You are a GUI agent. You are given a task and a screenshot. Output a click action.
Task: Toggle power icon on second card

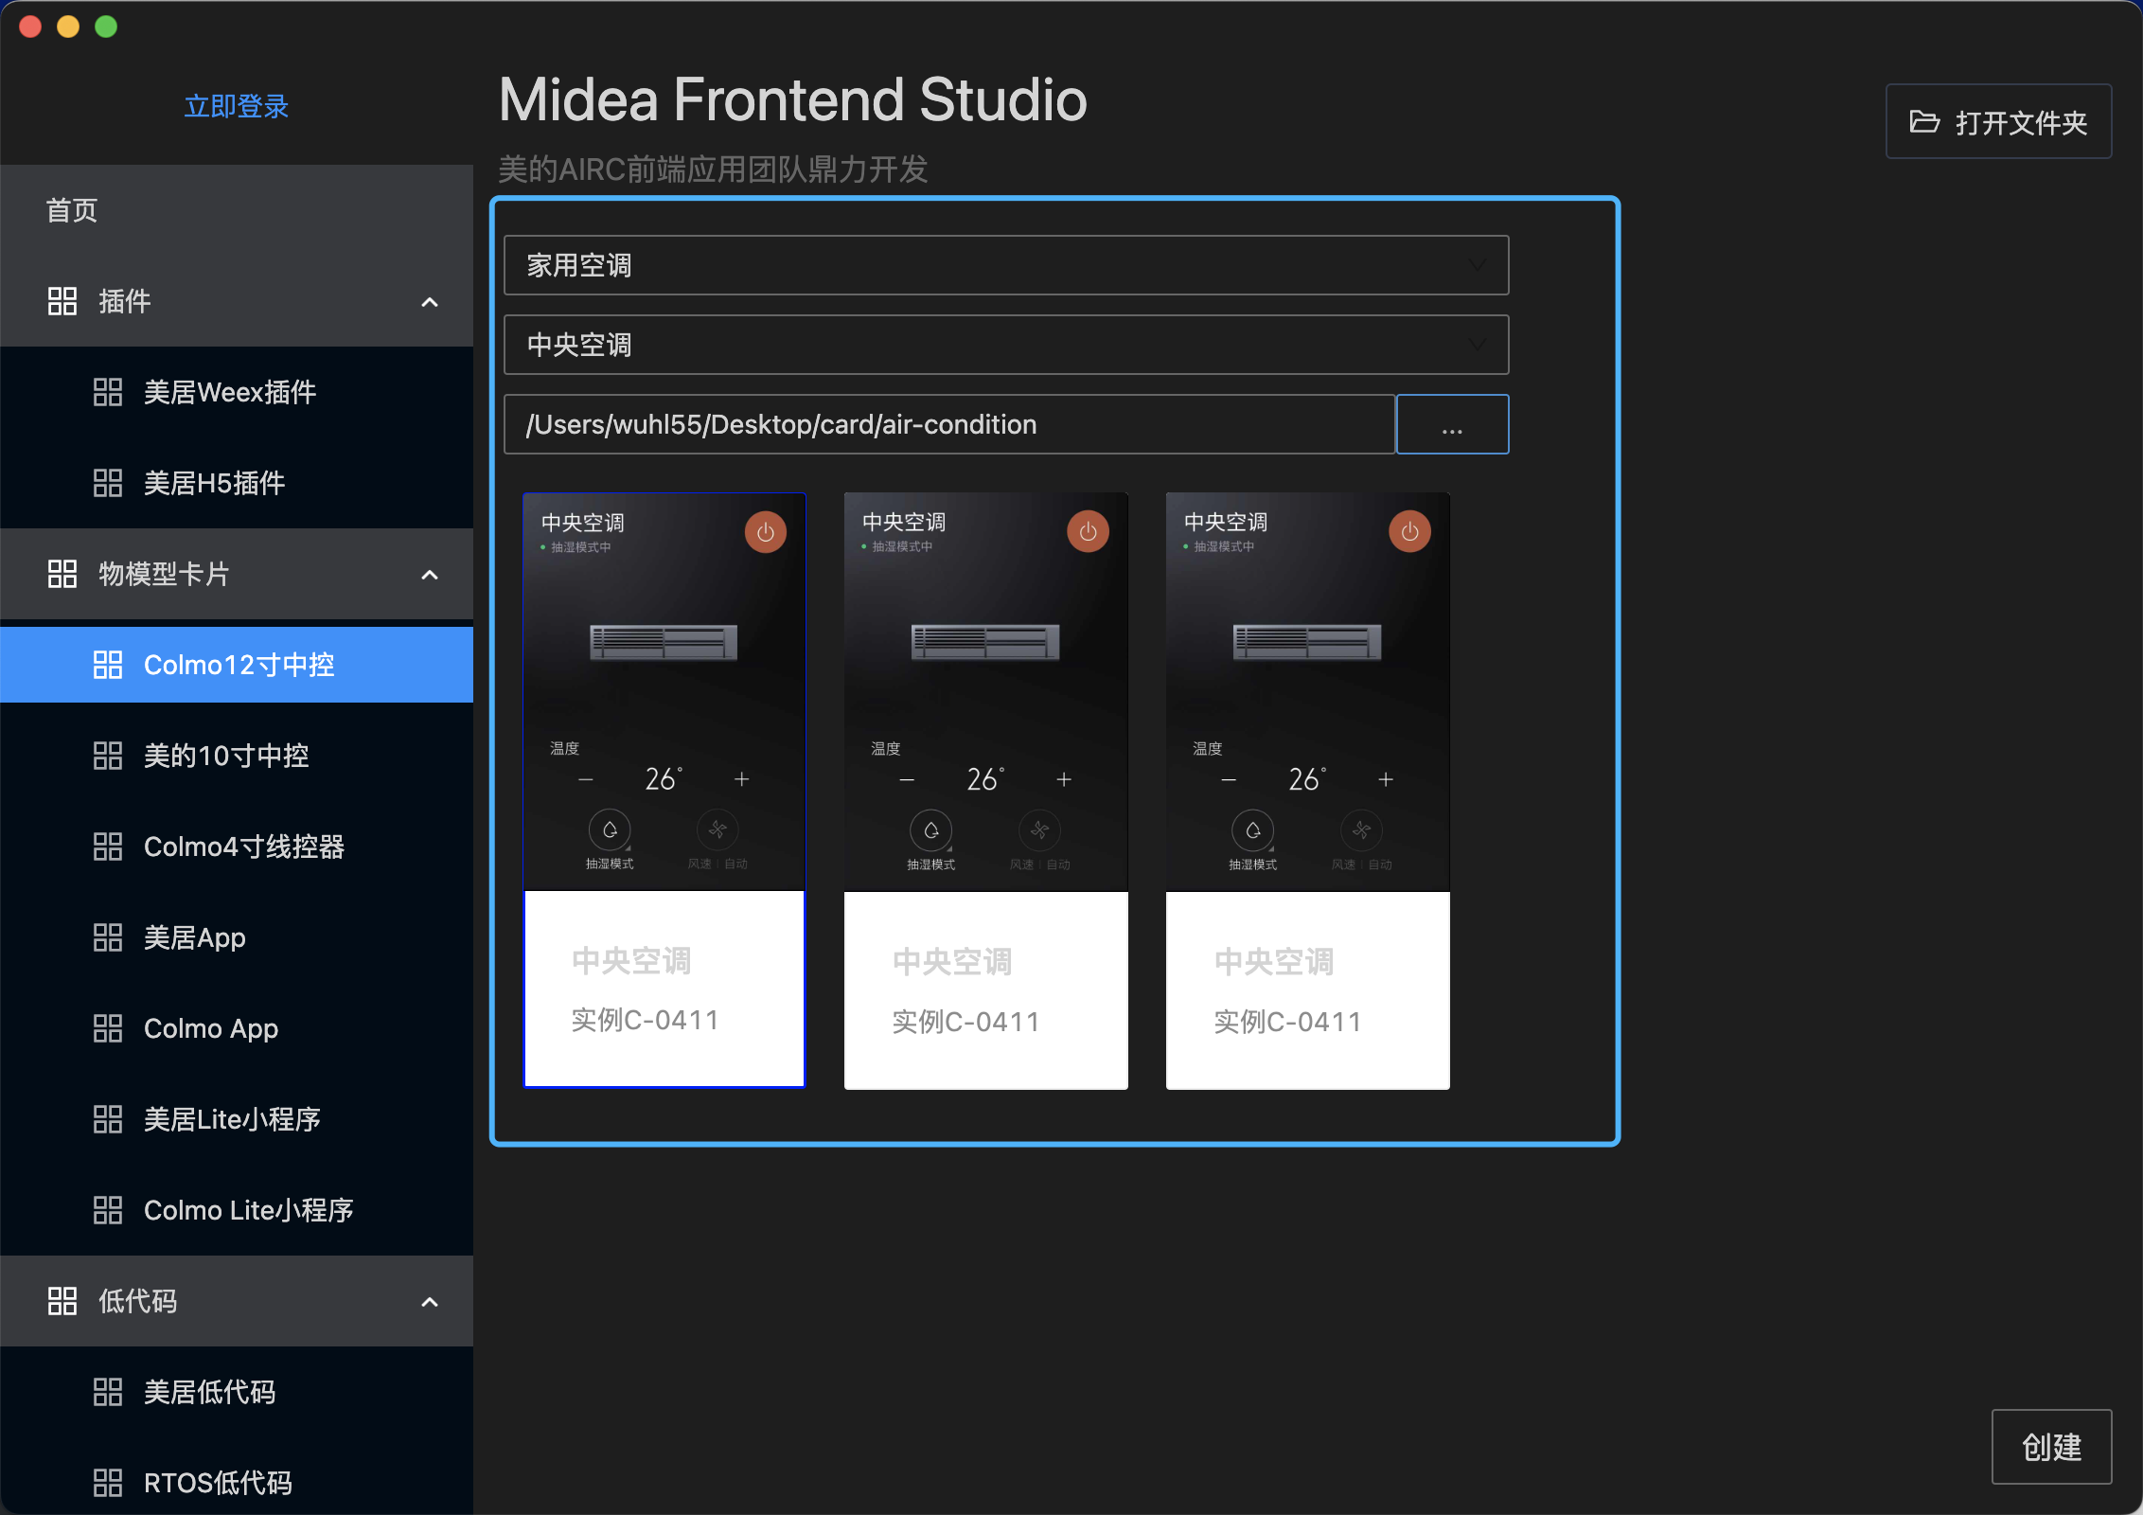[1088, 532]
